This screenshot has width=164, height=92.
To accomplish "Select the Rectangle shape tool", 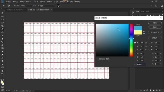I will point(2,67).
